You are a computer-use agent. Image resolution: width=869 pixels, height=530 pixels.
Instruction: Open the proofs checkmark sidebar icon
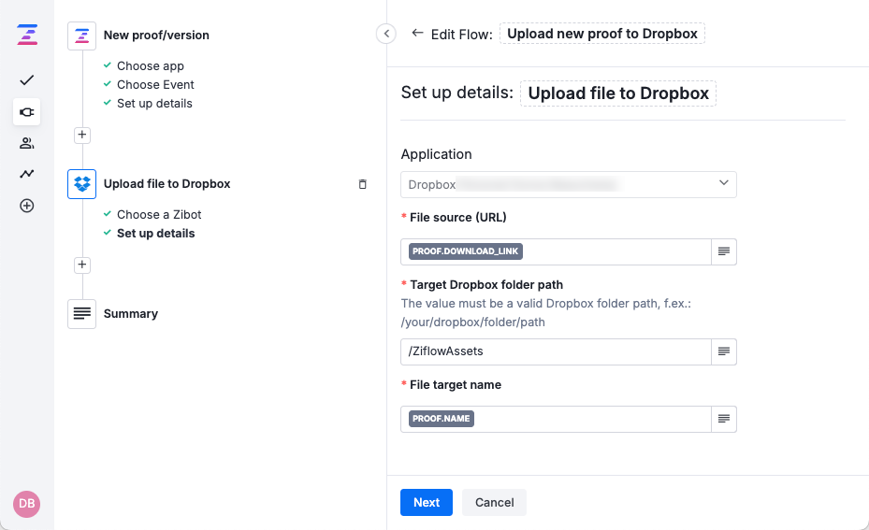[x=26, y=80]
